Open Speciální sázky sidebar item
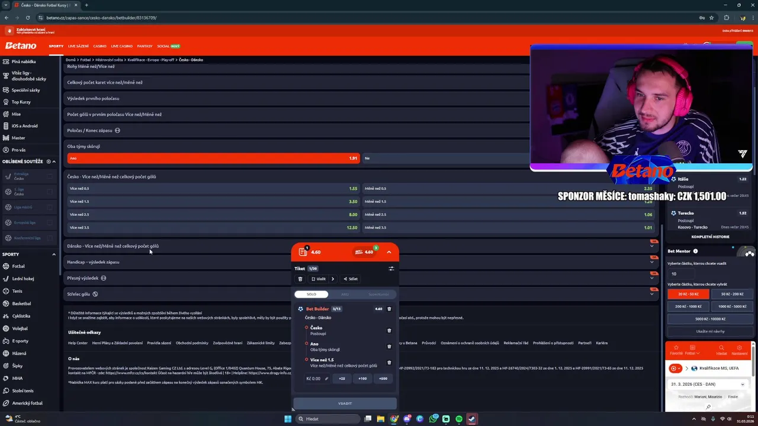The height and width of the screenshot is (426, 758). click(x=26, y=90)
